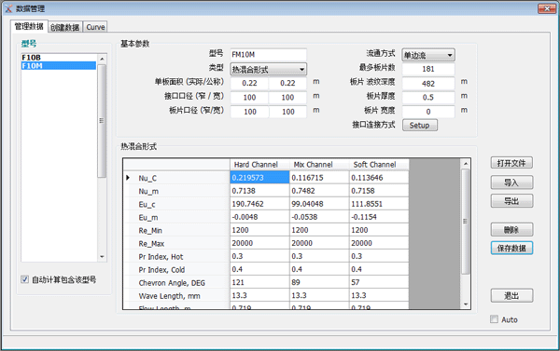Select Eu_c cell 111.8551

coord(379,204)
